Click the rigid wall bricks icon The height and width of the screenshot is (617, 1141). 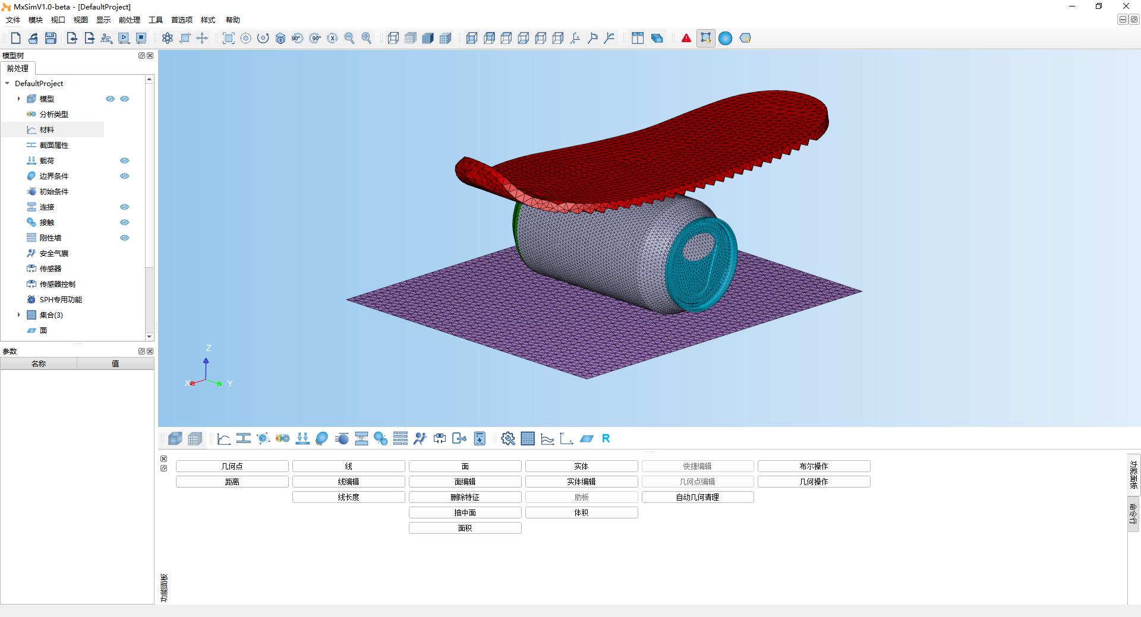[401, 438]
